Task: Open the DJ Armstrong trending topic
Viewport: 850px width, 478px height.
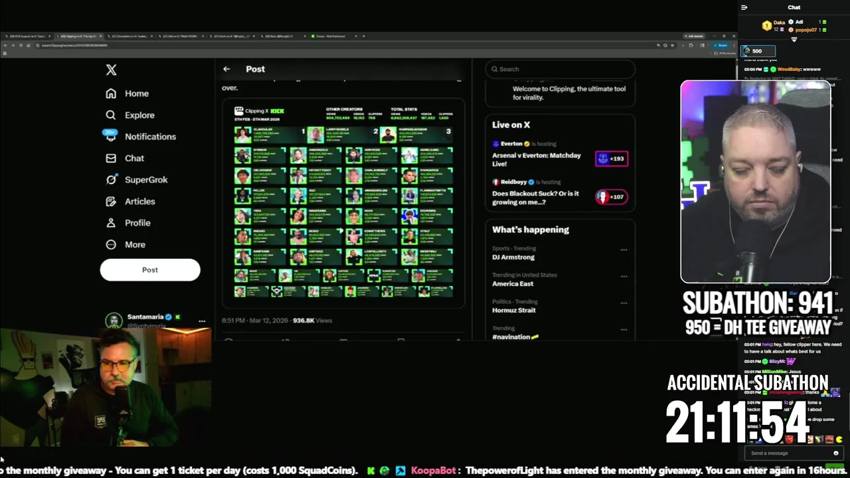Action: (513, 257)
